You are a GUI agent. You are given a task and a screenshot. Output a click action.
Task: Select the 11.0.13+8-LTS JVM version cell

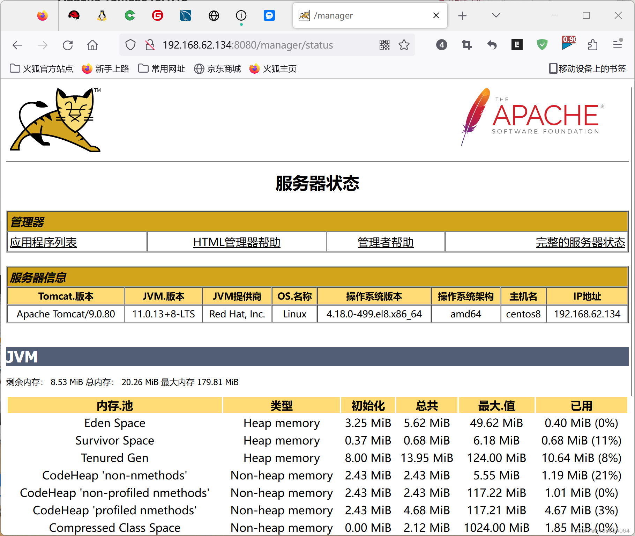tap(164, 314)
